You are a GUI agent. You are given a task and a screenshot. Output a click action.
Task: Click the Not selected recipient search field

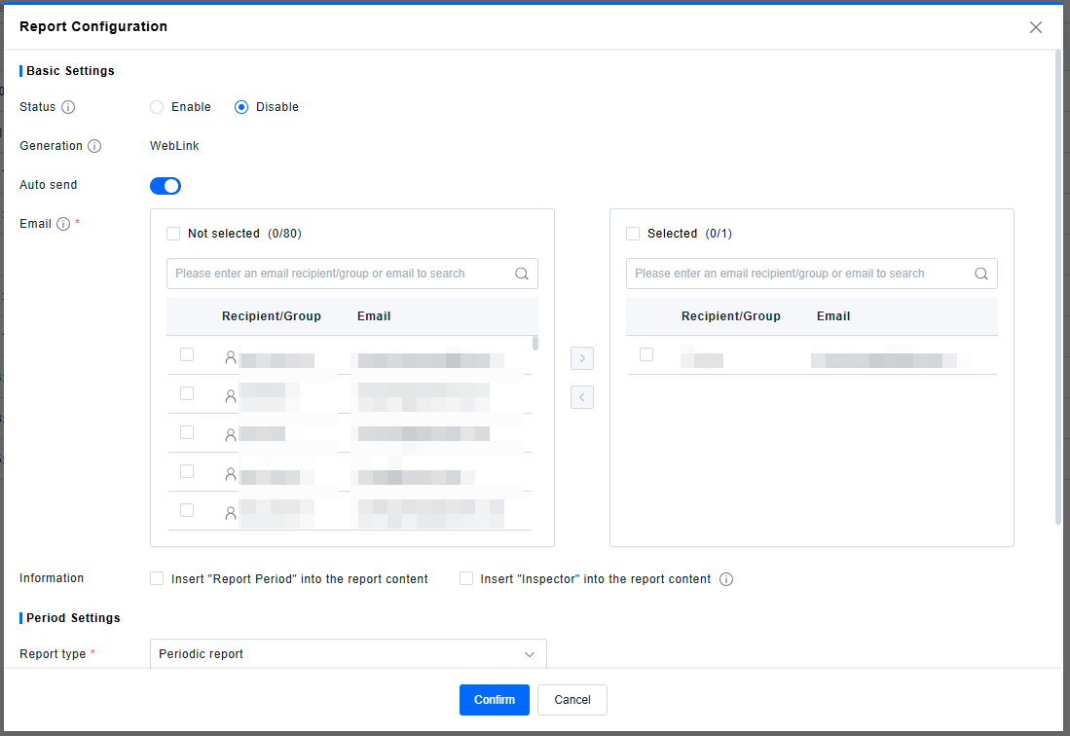(x=341, y=274)
